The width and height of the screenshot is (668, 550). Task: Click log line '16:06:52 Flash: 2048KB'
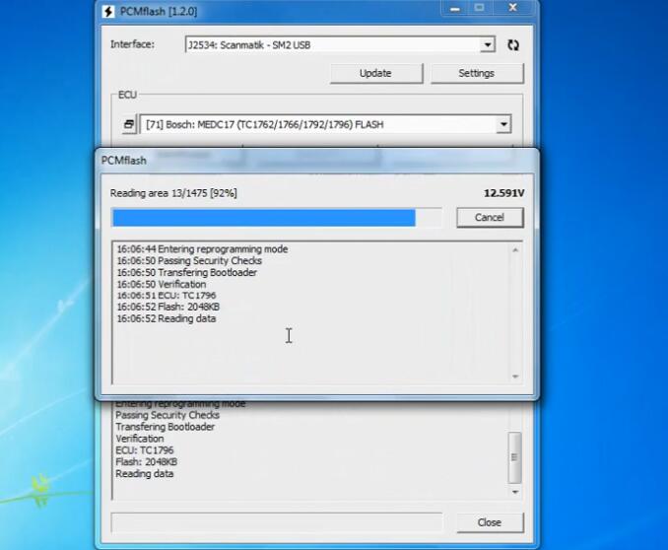pos(167,307)
